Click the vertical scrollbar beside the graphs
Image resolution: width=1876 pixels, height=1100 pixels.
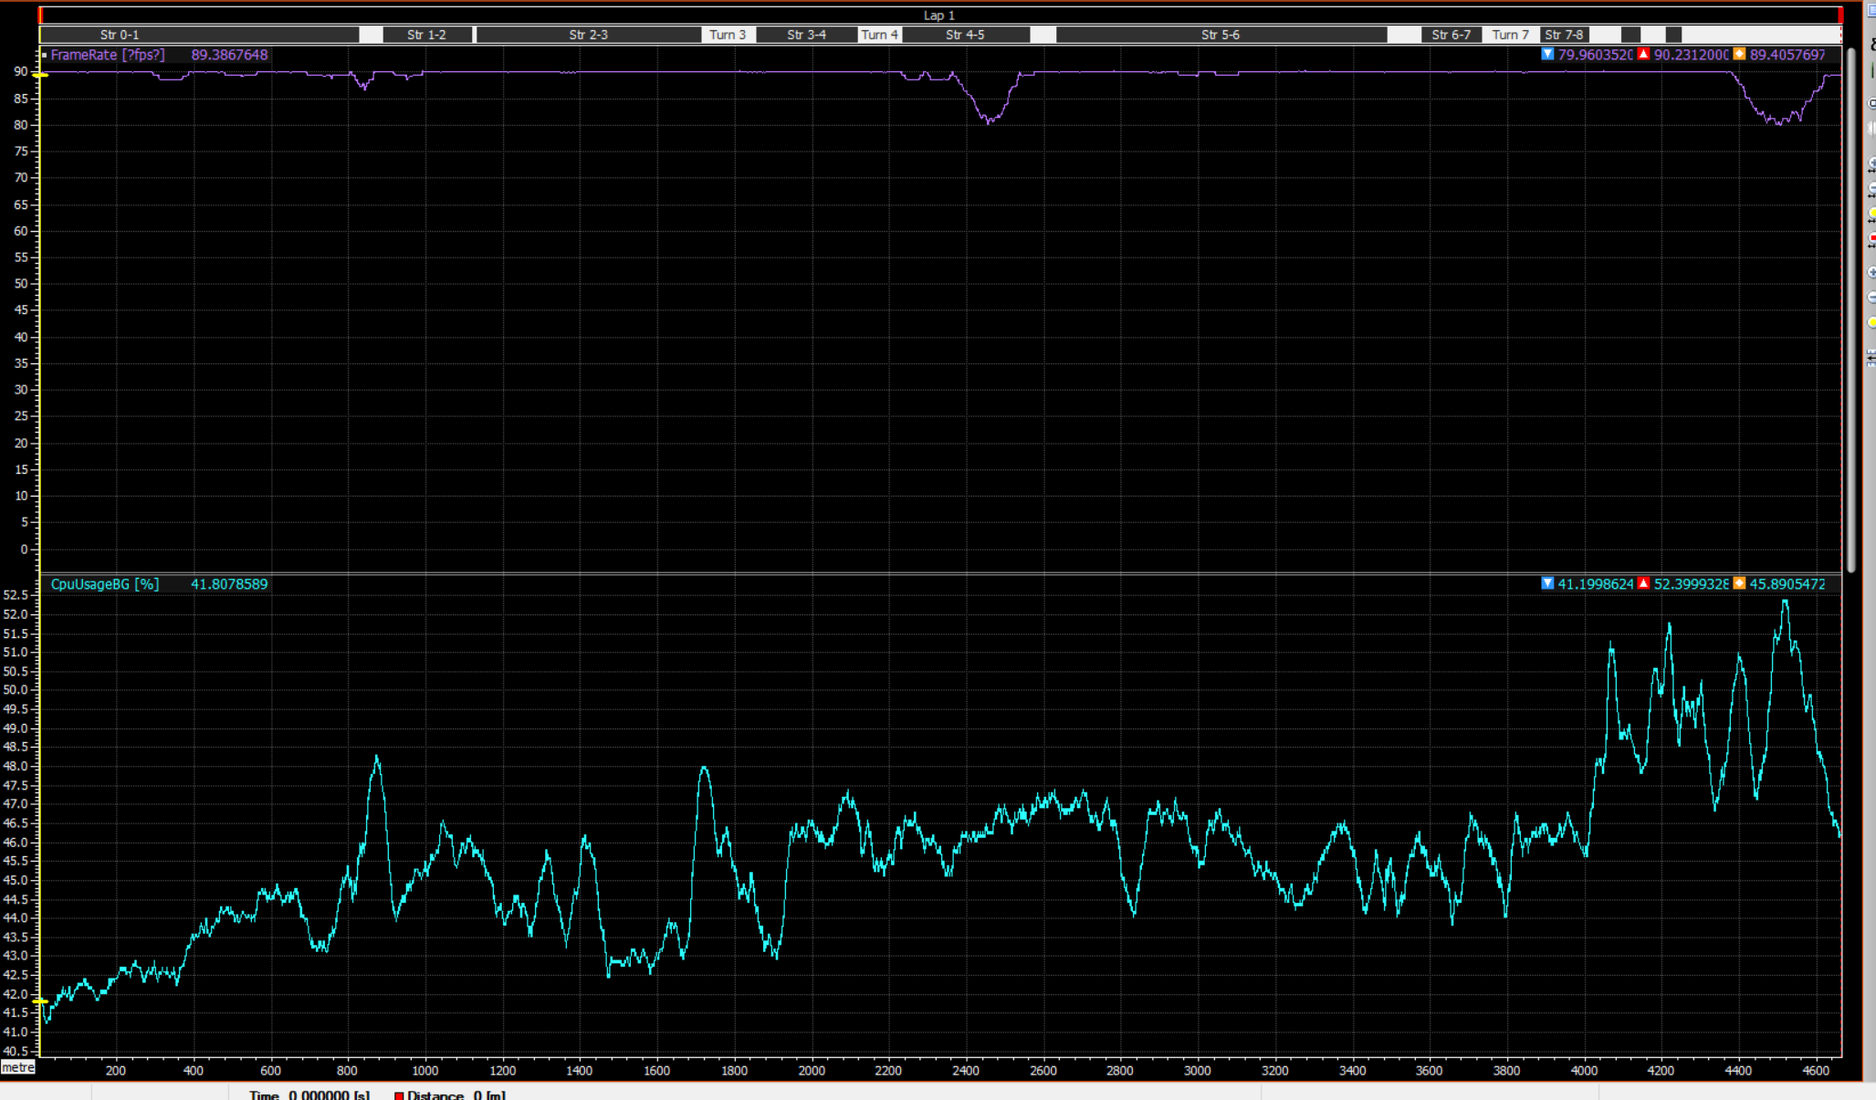pyautogui.click(x=1851, y=310)
